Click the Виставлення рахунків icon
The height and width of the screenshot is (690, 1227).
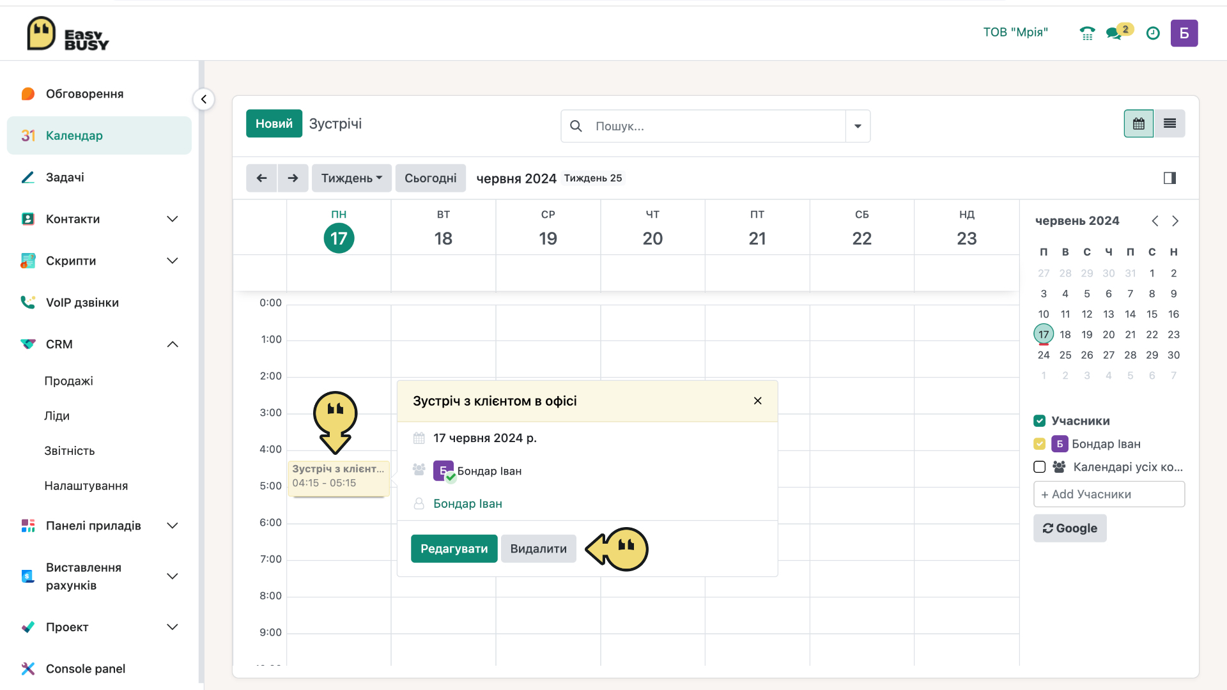pos(28,576)
